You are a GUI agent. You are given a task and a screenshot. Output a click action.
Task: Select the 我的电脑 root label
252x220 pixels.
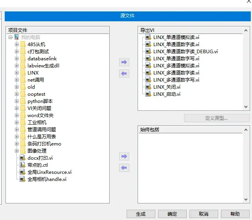point(31,37)
